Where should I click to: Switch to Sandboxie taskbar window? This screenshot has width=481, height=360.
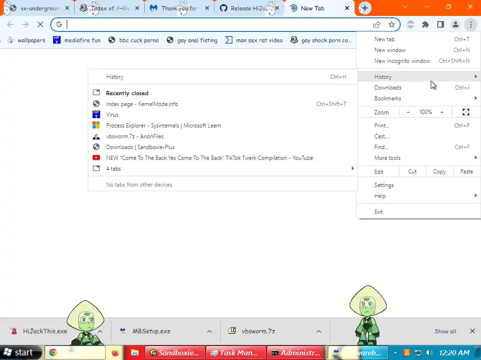[x=175, y=352]
